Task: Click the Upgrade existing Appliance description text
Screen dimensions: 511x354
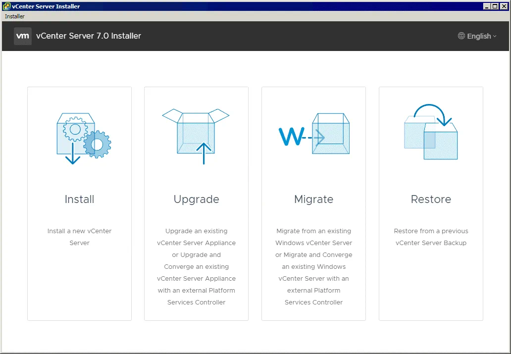Action: tap(196, 266)
